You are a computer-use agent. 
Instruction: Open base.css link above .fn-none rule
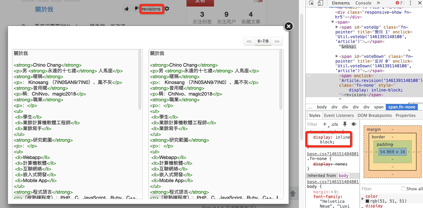coord(333,154)
